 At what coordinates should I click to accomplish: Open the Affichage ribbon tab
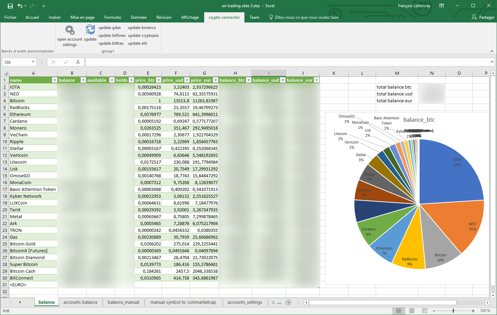click(190, 17)
